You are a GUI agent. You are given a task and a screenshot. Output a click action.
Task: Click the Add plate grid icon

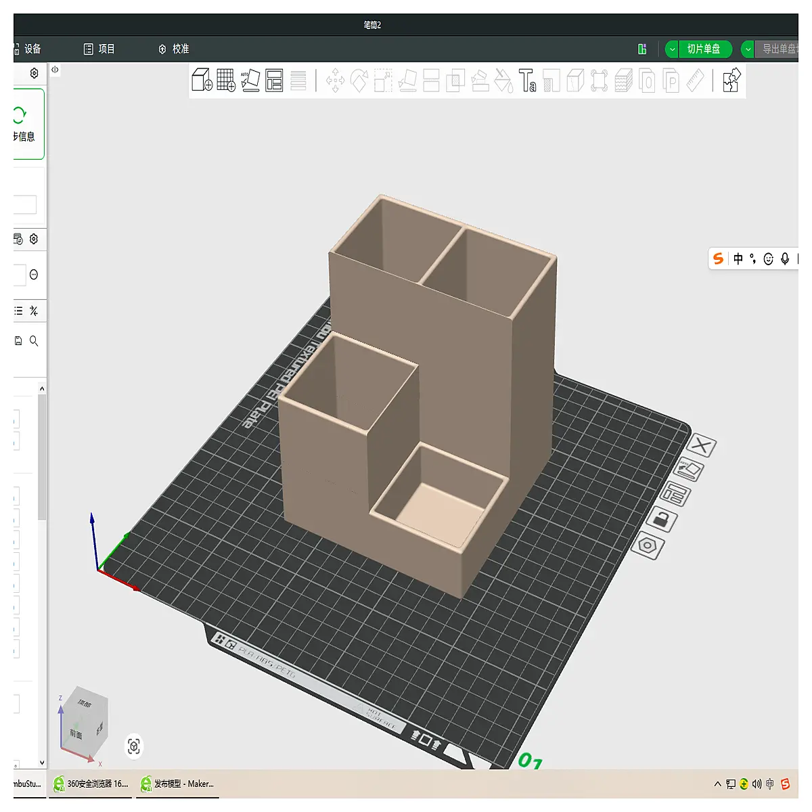(226, 80)
